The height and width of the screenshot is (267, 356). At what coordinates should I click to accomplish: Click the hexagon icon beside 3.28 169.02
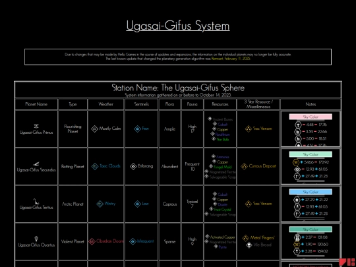(x=297, y=251)
